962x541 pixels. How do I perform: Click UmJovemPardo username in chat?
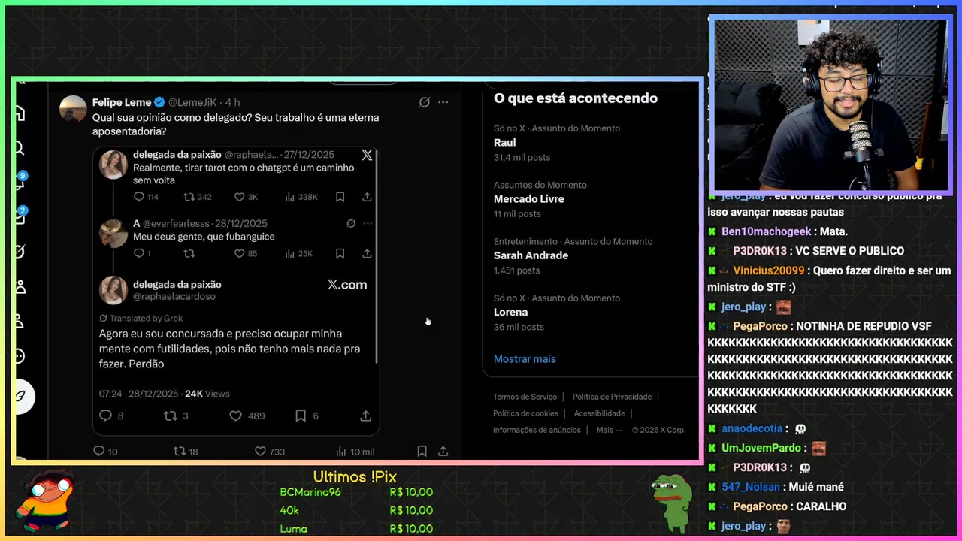pos(761,448)
